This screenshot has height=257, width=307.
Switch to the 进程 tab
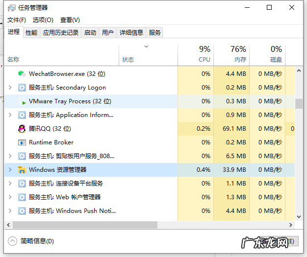click(14, 32)
